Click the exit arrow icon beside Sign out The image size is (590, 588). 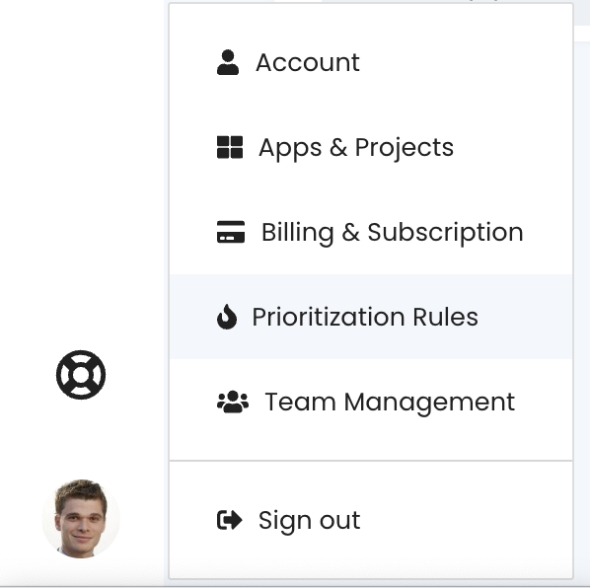pos(230,520)
